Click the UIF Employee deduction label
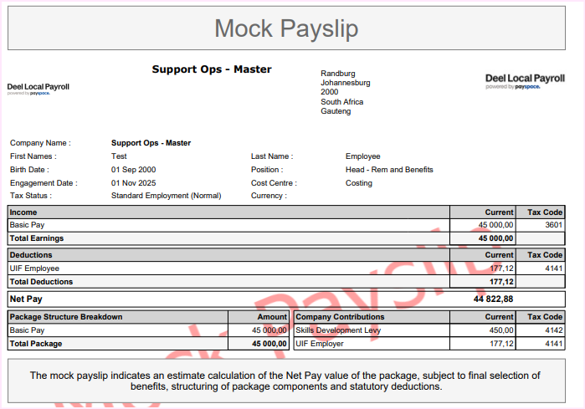This screenshot has height=409, width=585. [x=34, y=268]
